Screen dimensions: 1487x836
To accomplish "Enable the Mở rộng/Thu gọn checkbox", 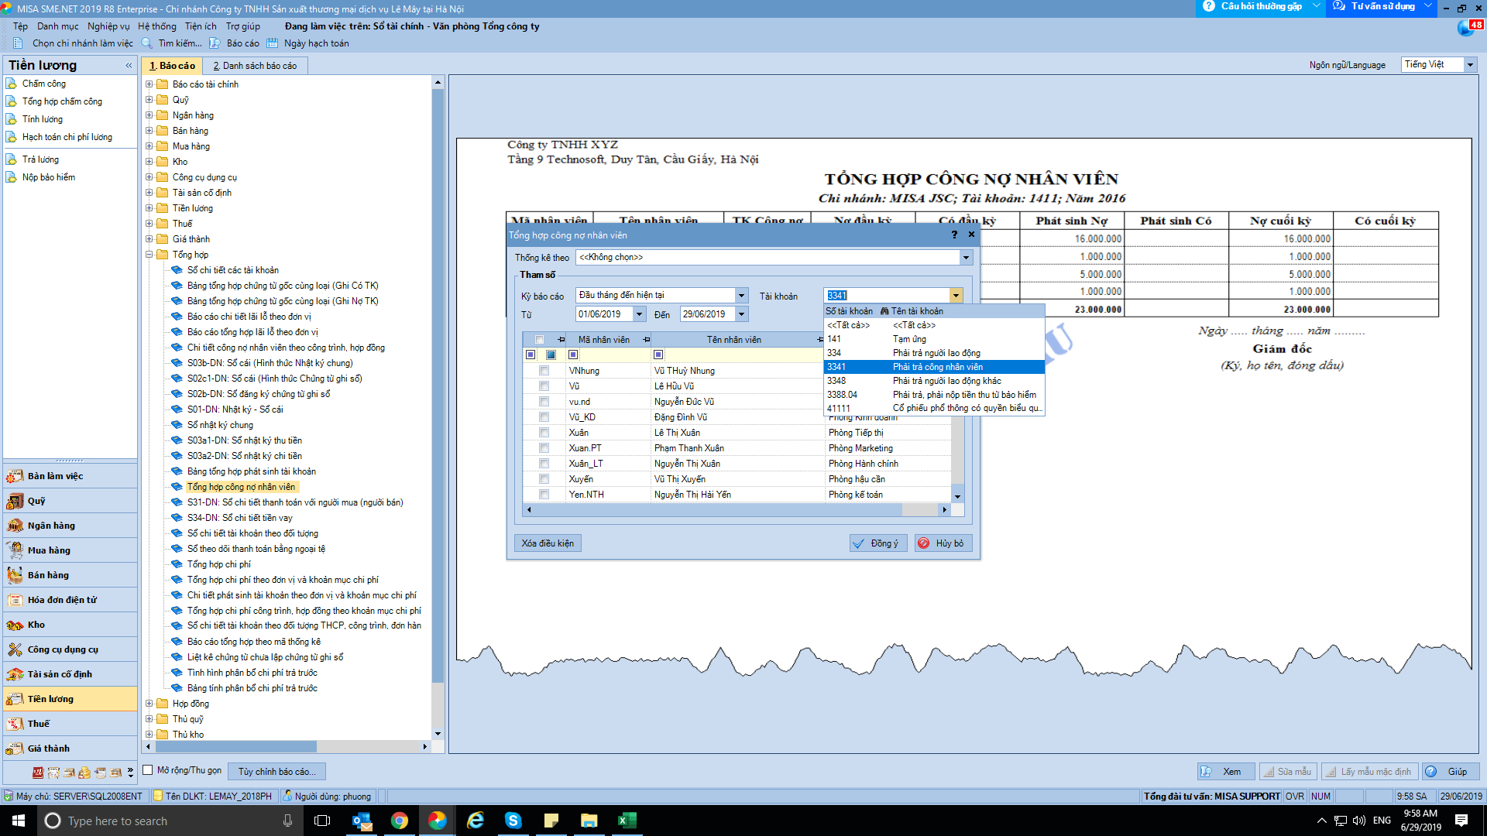I will pyautogui.click(x=148, y=770).
